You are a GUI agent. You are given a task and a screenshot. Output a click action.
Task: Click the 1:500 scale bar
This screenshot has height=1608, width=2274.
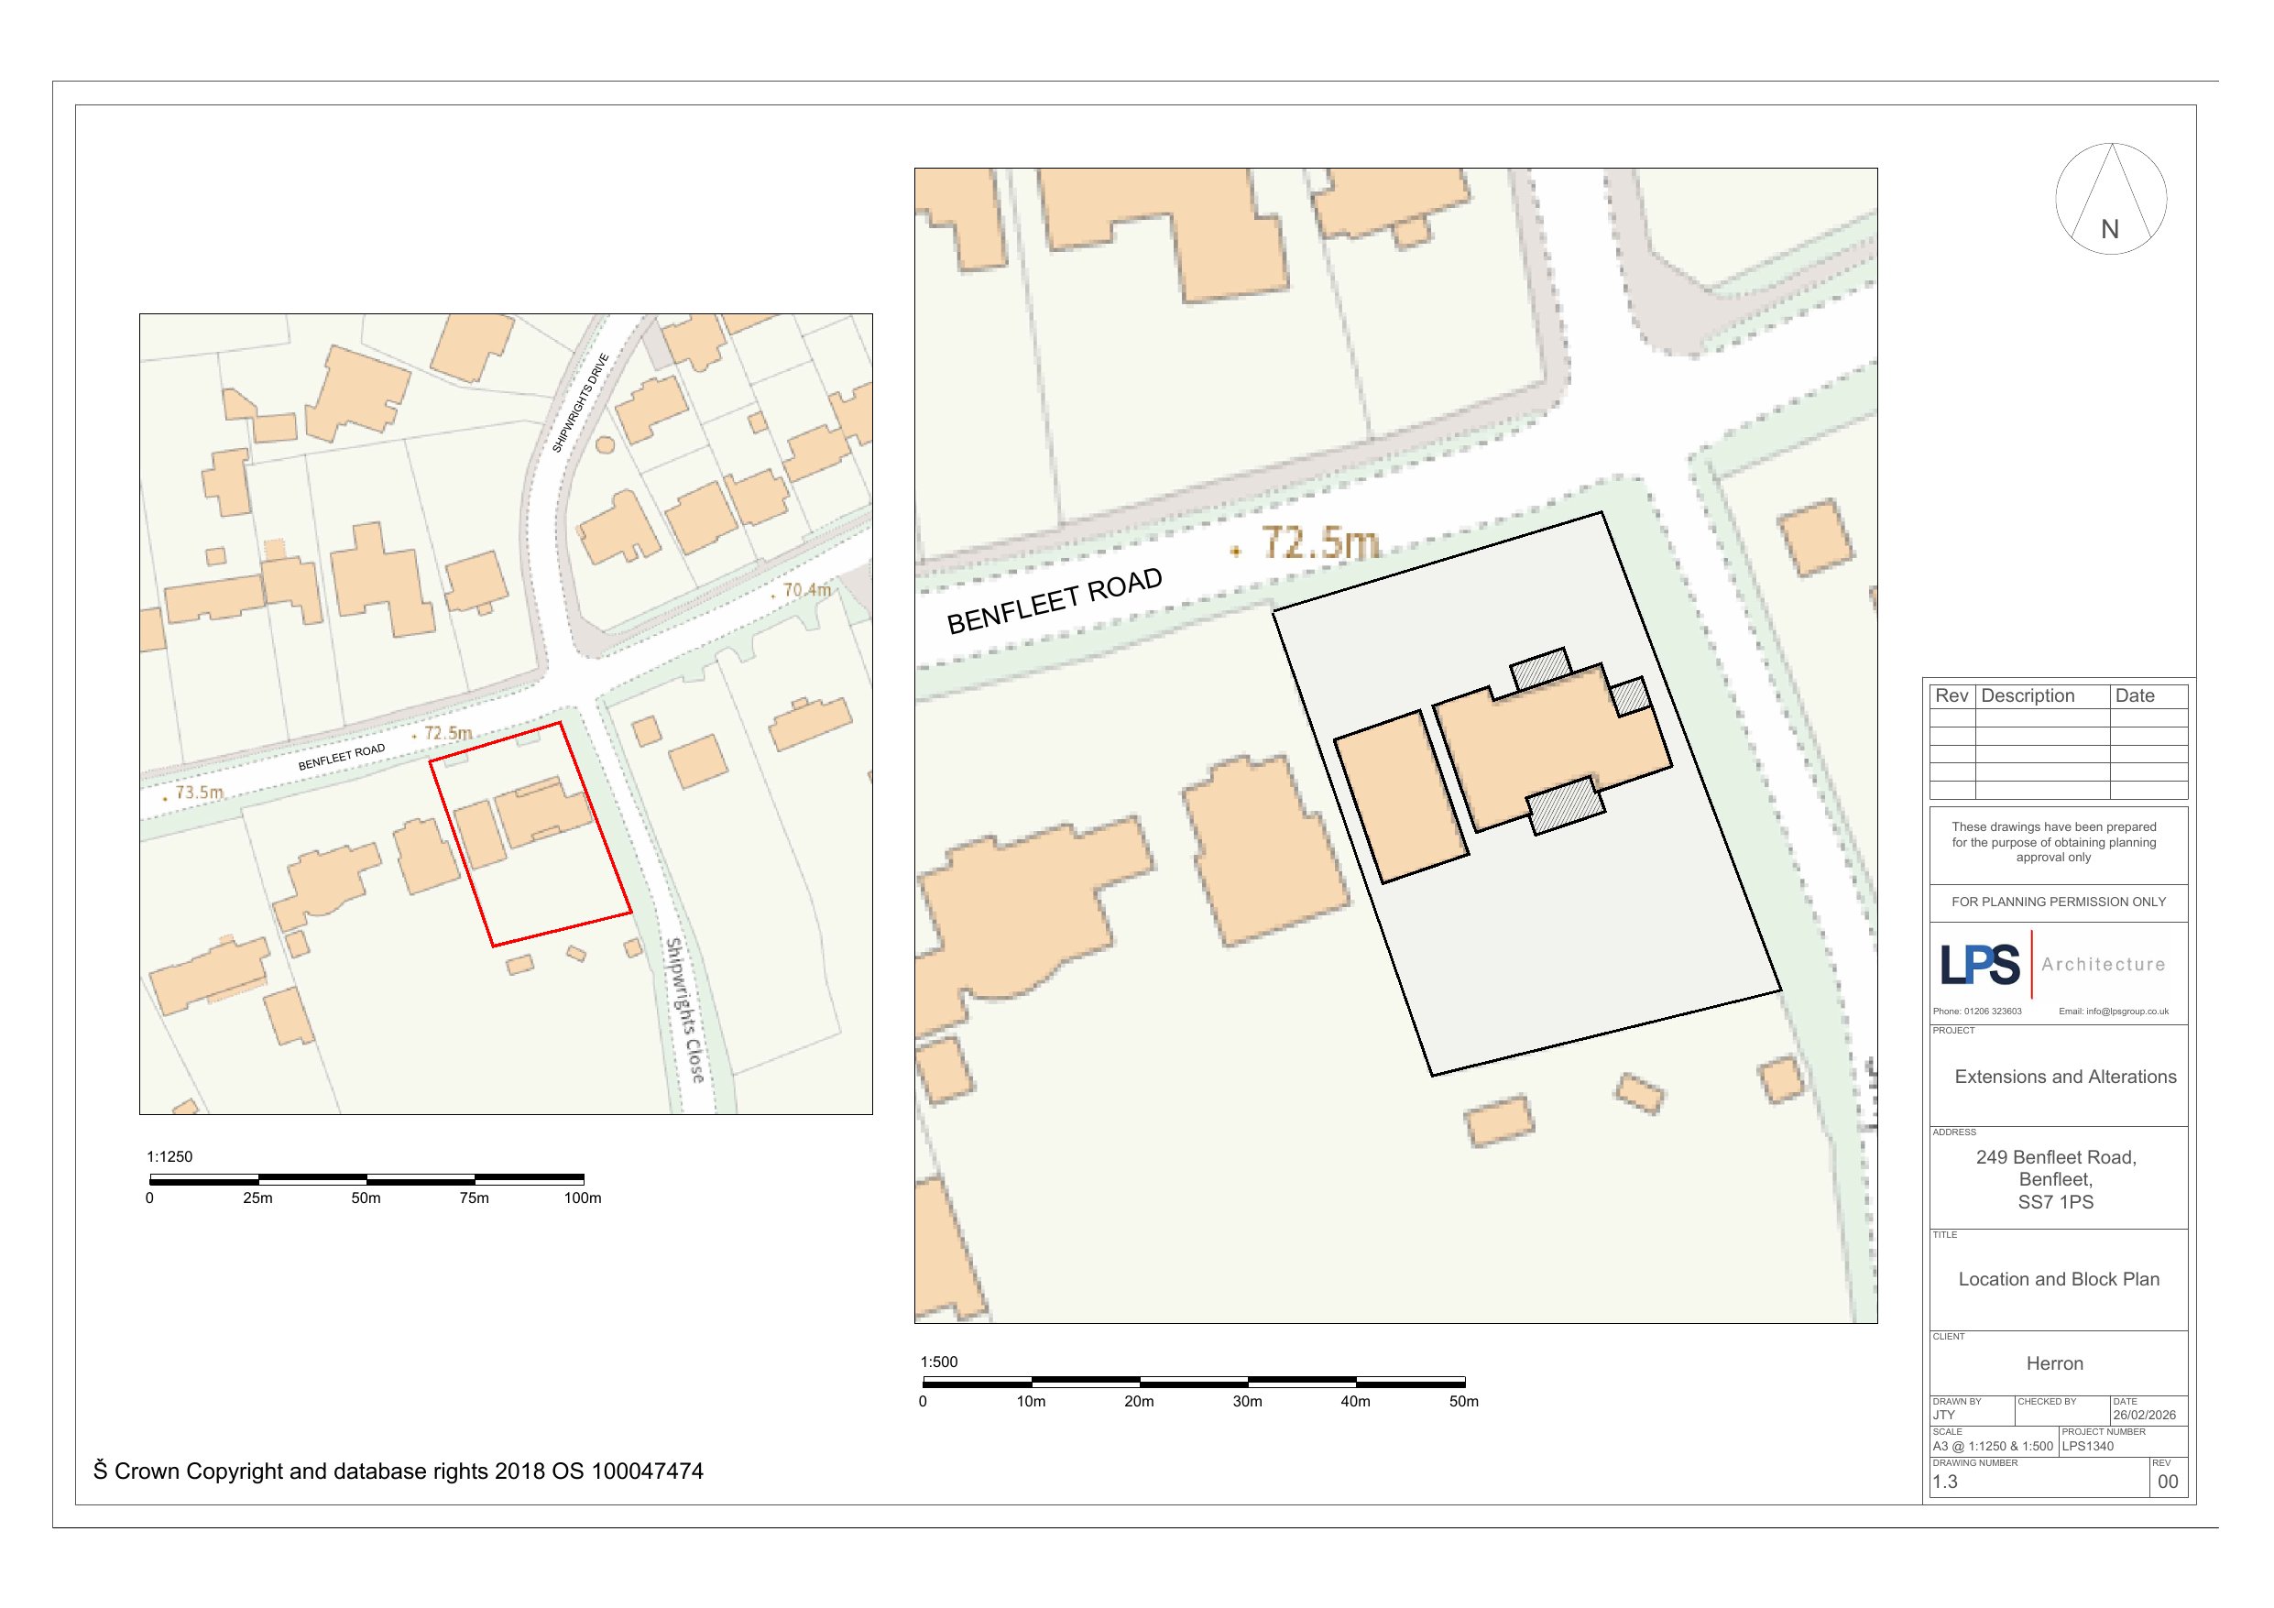click(1193, 1381)
